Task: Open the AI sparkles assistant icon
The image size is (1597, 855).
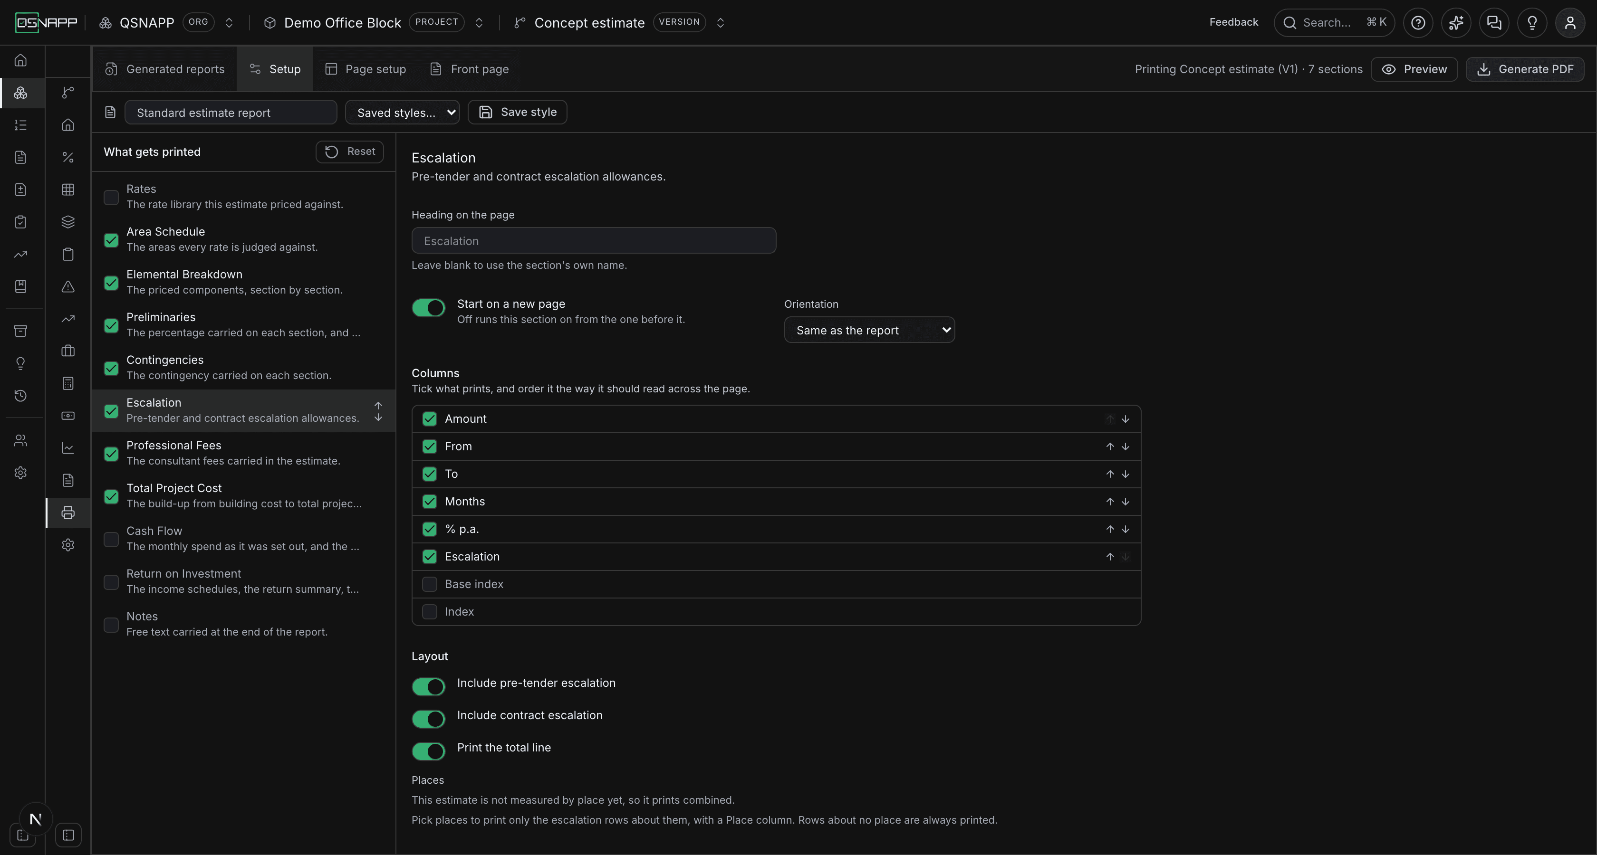Action: (x=1456, y=23)
